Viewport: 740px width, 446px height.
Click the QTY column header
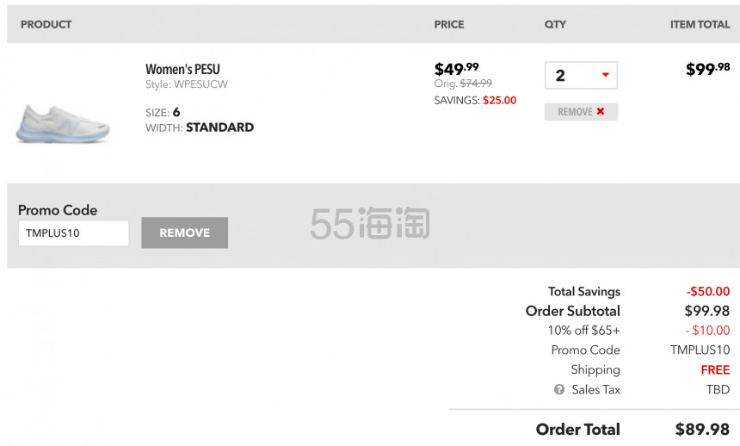pos(555,24)
